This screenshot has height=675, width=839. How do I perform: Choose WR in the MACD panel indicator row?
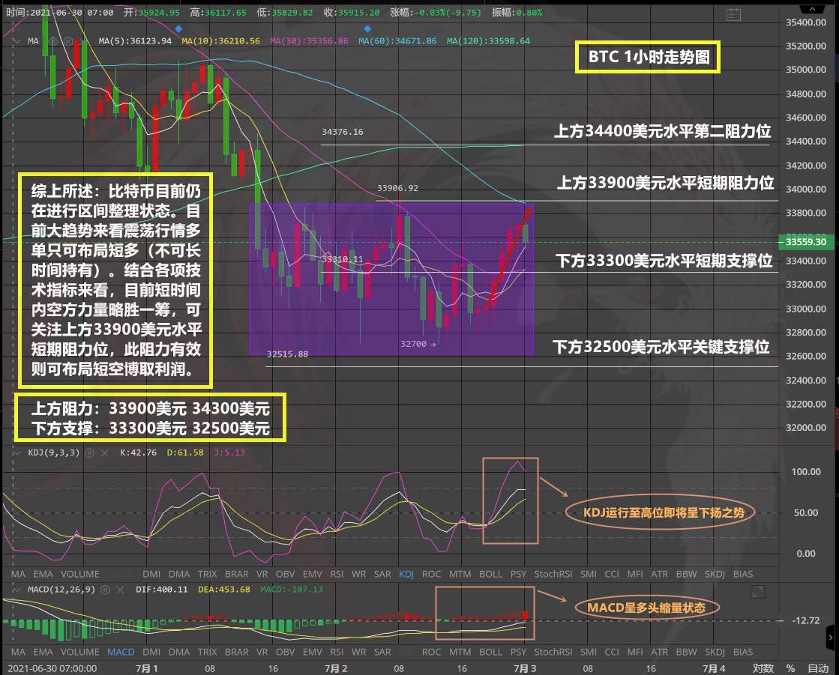click(x=358, y=652)
